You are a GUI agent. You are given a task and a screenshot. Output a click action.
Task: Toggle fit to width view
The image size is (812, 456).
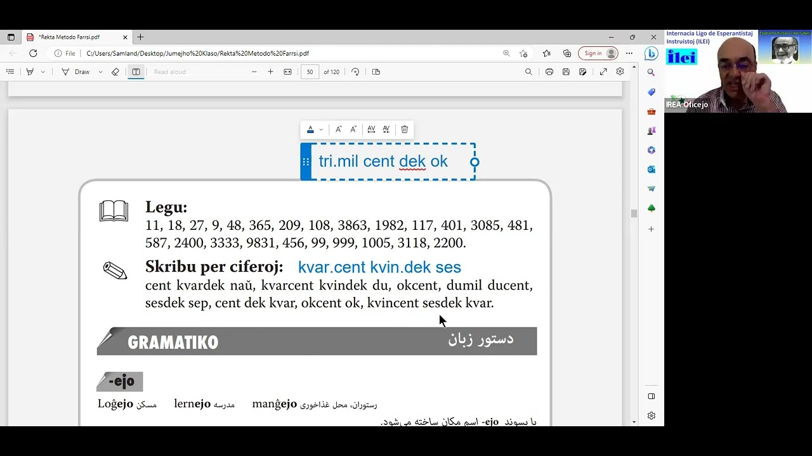287,72
